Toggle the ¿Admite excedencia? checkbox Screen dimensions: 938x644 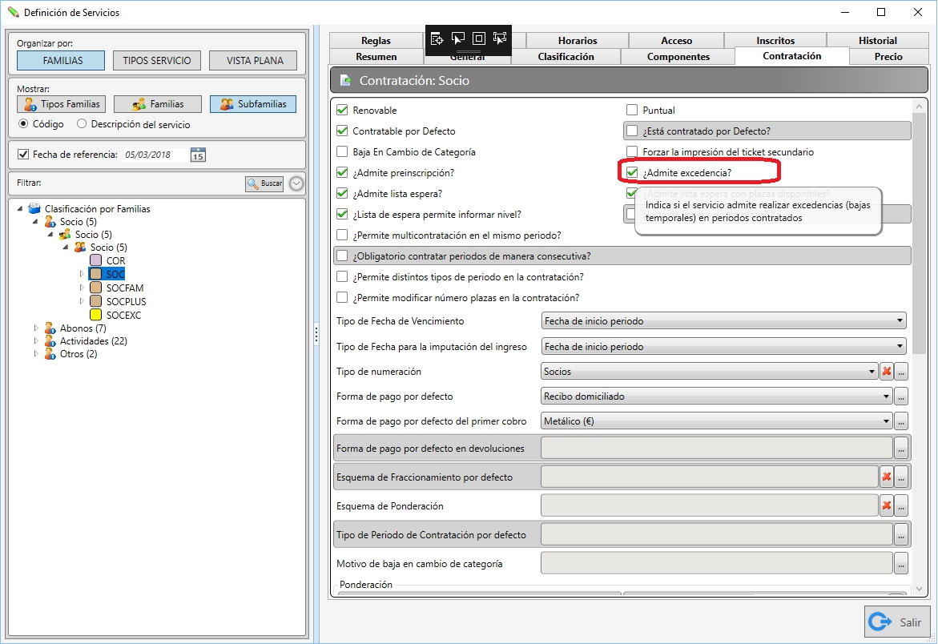pyautogui.click(x=632, y=173)
